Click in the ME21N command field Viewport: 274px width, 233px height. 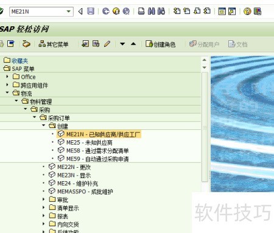(38, 12)
